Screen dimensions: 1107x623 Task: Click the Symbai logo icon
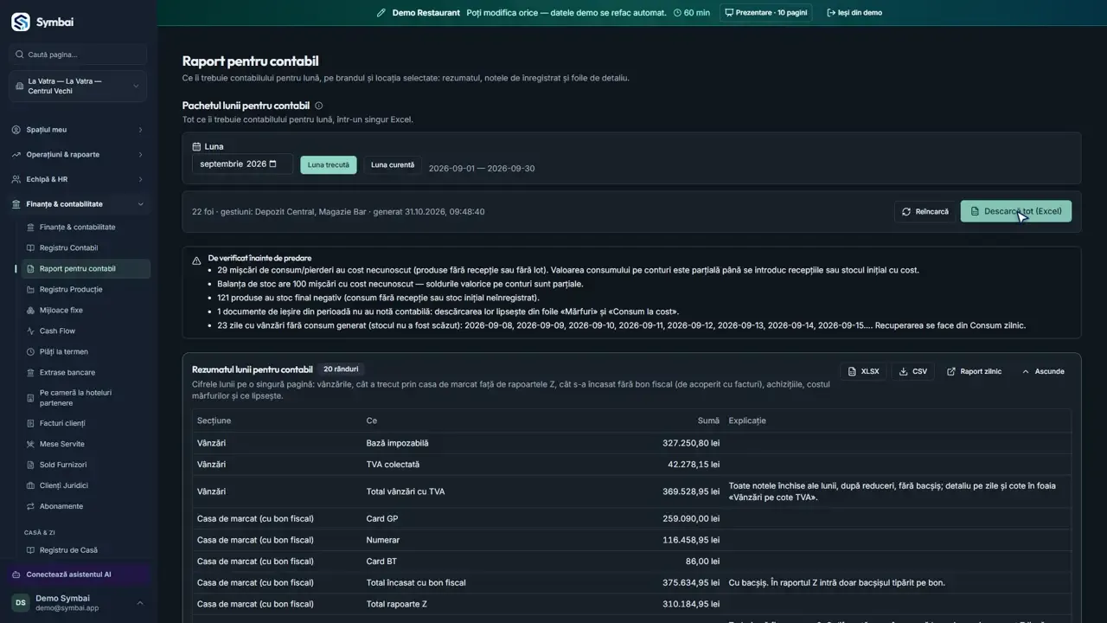(x=20, y=22)
